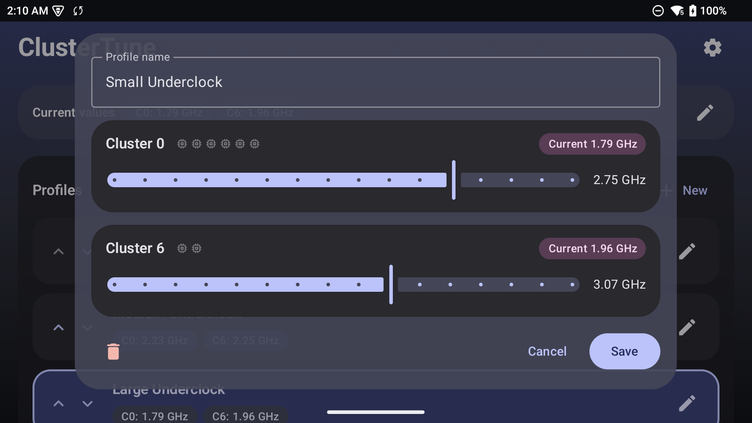Set Cluster 6 slider to the maximum stop
752x423 pixels.
click(572, 285)
